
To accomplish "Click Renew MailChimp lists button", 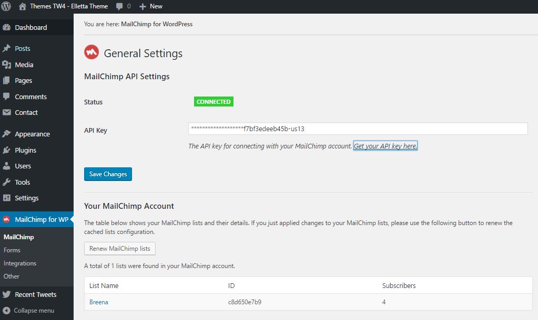I will (120, 249).
